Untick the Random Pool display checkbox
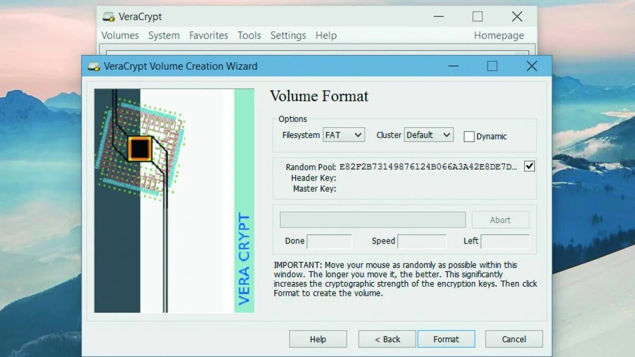 tap(529, 166)
